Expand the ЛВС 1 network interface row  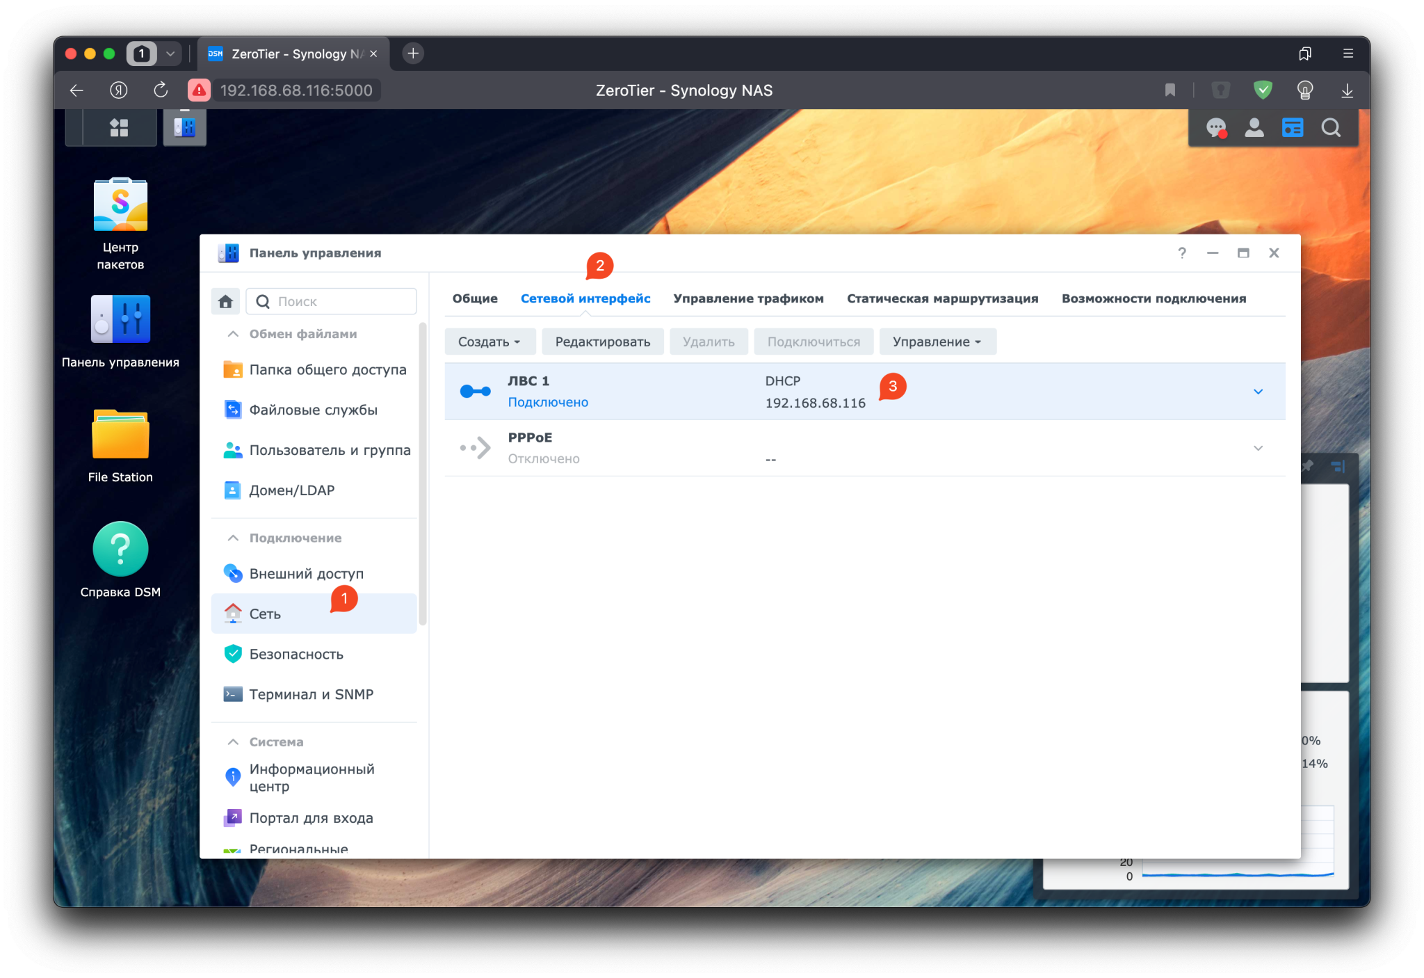pyautogui.click(x=1257, y=391)
